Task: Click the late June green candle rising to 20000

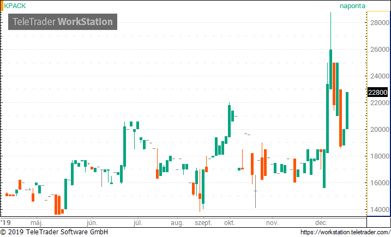Action: [x=124, y=147]
